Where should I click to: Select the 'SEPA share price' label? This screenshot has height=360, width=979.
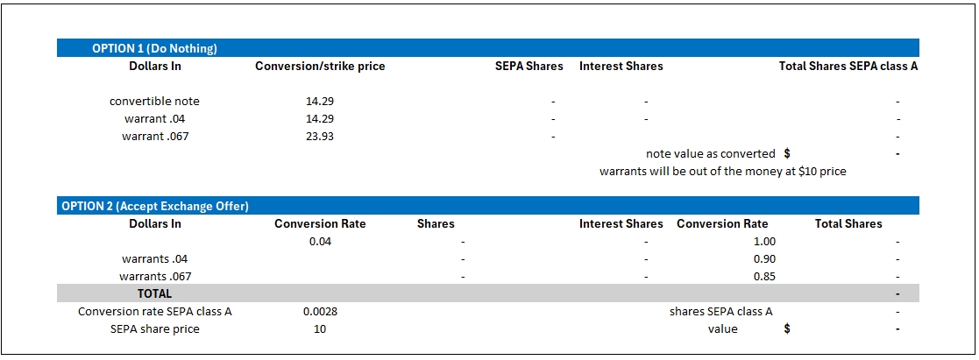pos(154,328)
